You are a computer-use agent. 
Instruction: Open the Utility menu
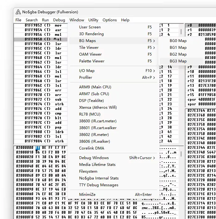tap(93, 20)
